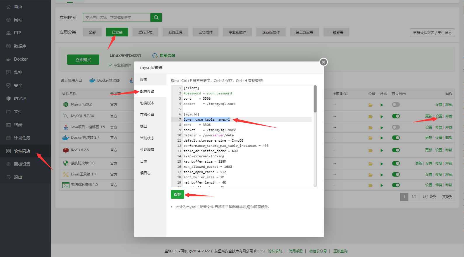Open Nginx 1.20.2 folder location icon

pos(370,105)
